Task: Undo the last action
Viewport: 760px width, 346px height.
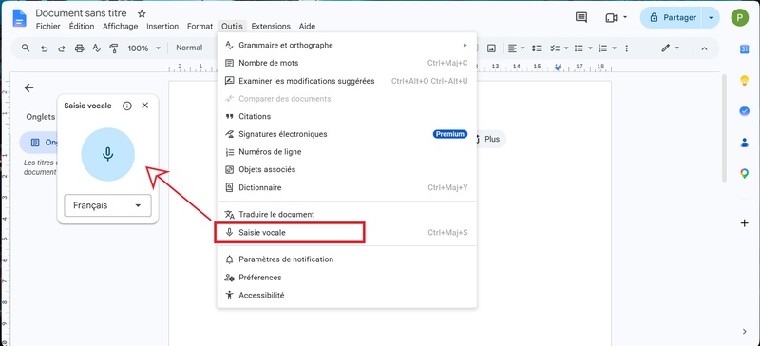Action: [x=44, y=48]
